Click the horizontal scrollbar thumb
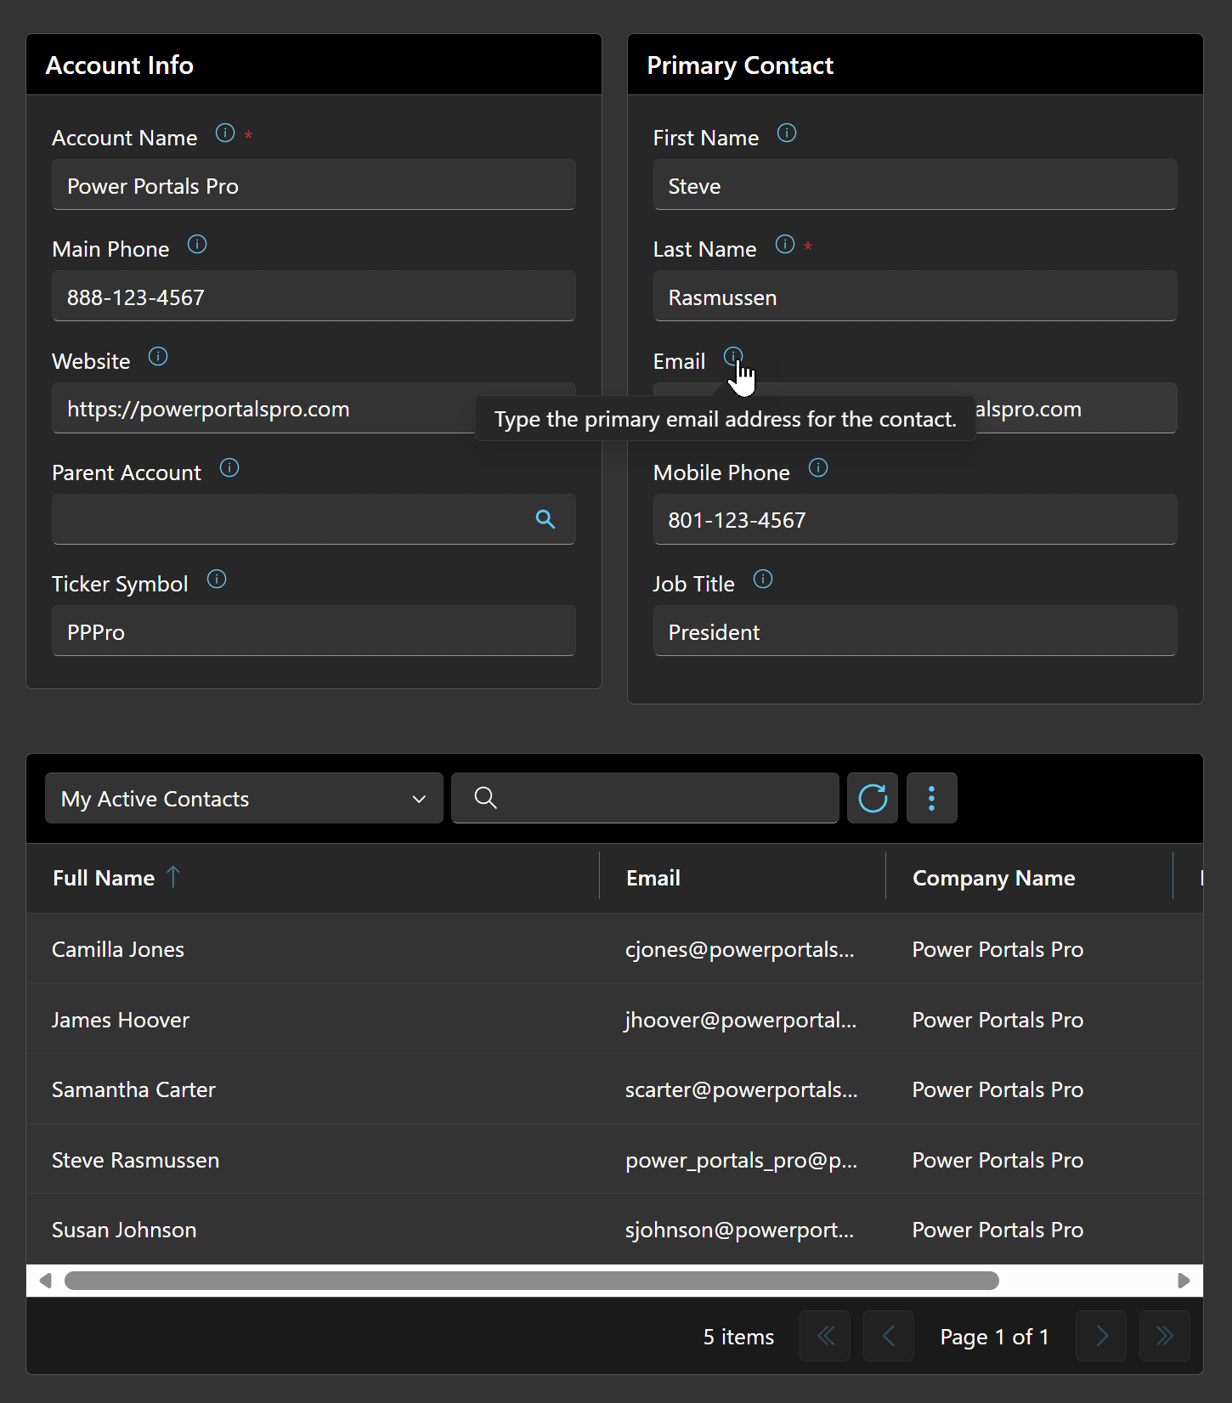The width and height of the screenshot is (1232, 1403). 532,1281
